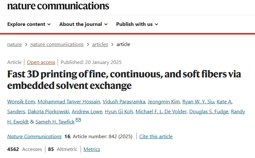This screenshot has height=158, width=255.
Task: Click Cite this article
Action: tap(156, 137)
